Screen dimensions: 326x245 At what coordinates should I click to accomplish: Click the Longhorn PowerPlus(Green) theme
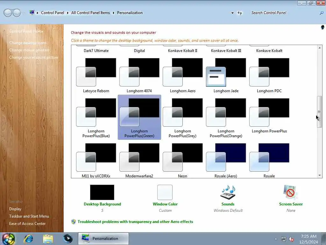pyautogui.click(x=139, y=117)
